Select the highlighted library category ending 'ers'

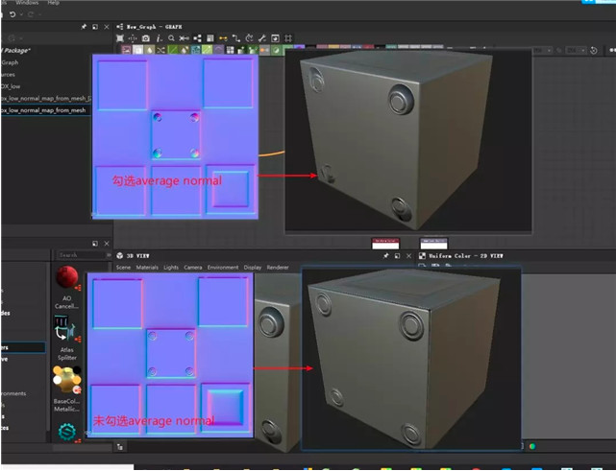[x=23, y=347]
